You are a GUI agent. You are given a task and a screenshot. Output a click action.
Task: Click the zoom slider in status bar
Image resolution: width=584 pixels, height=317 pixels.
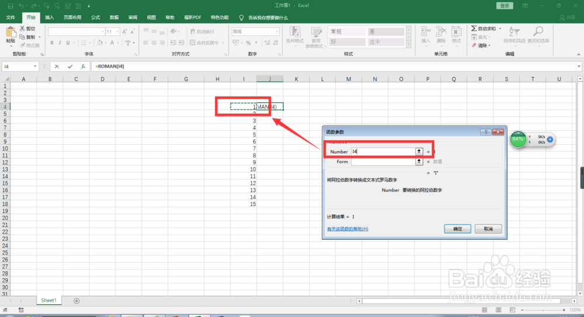(543, 310)
